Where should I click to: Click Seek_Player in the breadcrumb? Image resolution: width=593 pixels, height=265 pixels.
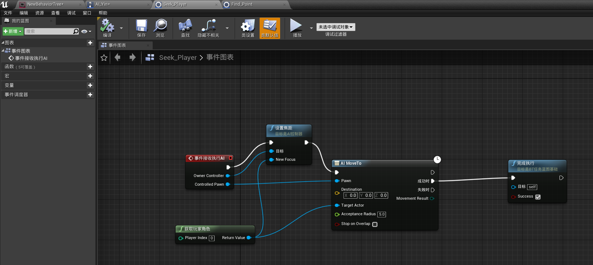click(x=178, y=58)
